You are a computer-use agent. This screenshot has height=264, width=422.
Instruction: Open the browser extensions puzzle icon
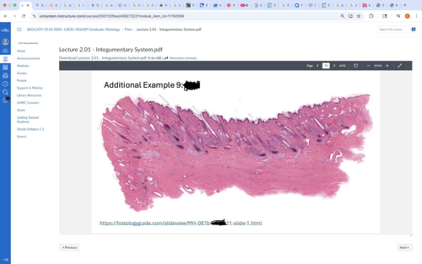(x=371, y=16)
